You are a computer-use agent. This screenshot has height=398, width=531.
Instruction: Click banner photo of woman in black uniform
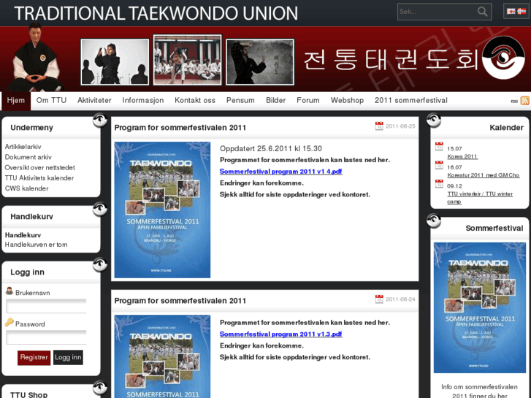coord(115,62)
